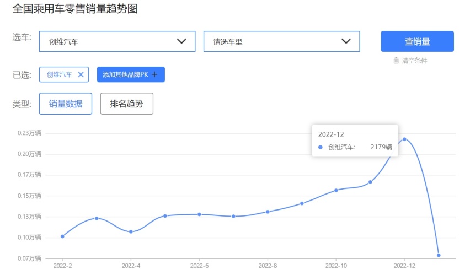Click the 2022-2 x-axis label
Screen dimensions: 470x275
(x=62, y=266)
